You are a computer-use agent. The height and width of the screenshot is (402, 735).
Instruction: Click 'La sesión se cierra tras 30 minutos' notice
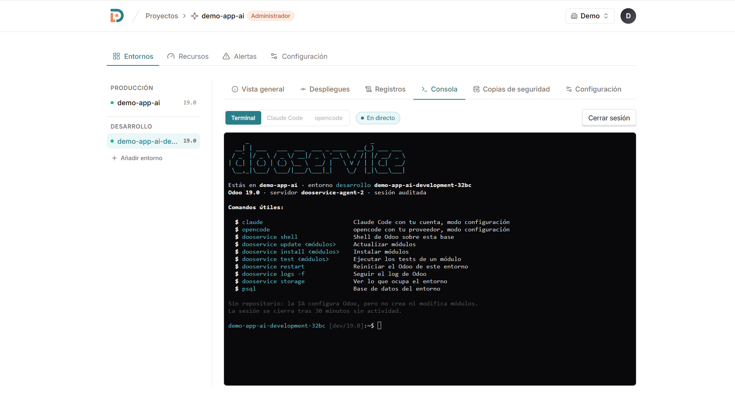(315, 311)
